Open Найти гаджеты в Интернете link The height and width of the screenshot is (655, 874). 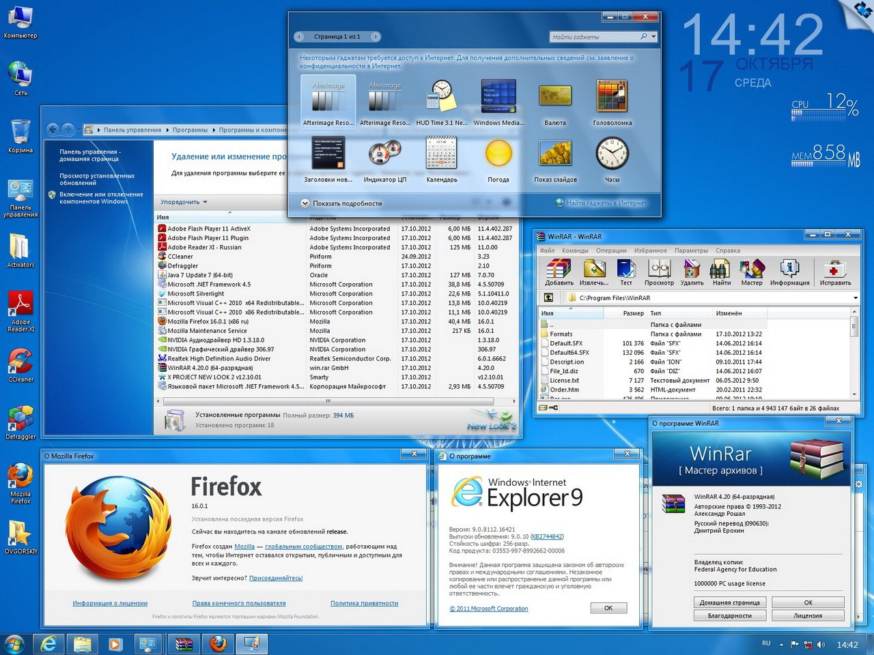tap(606, 203)
